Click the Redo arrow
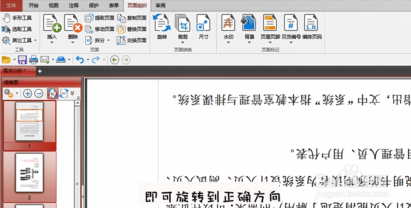 click(95, 60)
